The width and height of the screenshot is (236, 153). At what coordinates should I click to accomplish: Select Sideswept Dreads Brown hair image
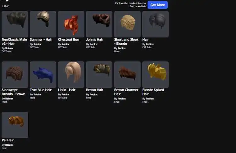[15, 74]
